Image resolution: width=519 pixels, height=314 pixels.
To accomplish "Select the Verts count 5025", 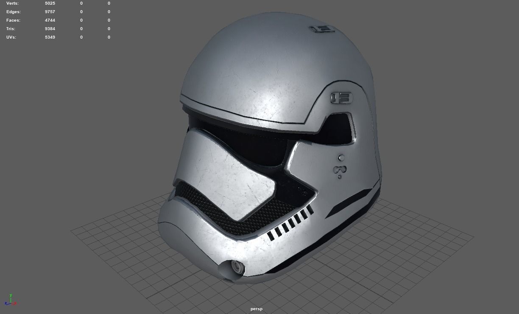I will click(x=50, y=3).
